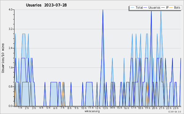This screenshot has width=184, height=114.
Task: Click the '19 h' x-axis label
Action: [148, 108]
